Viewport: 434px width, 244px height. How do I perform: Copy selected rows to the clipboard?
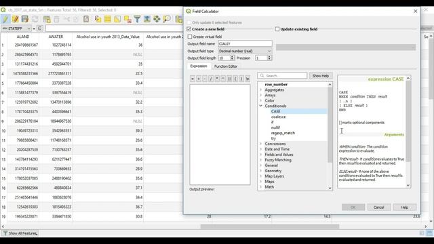76,19
